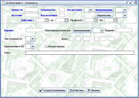Open the top Авиакомпания combo box arrow

(x=125, y=10)
